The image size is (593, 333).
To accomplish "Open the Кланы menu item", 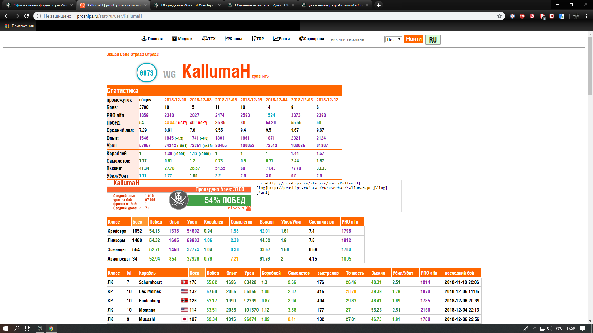I will 233,39.
